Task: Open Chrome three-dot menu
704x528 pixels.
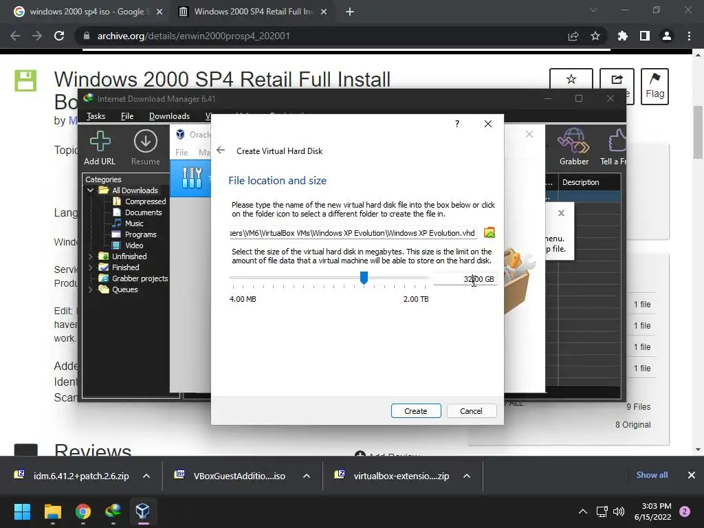Action: pyautogui.click(x=689, y=36)
